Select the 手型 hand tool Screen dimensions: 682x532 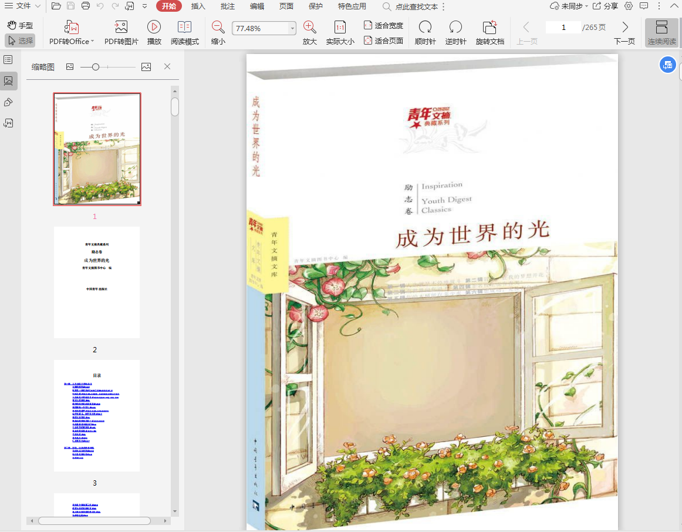20,25
